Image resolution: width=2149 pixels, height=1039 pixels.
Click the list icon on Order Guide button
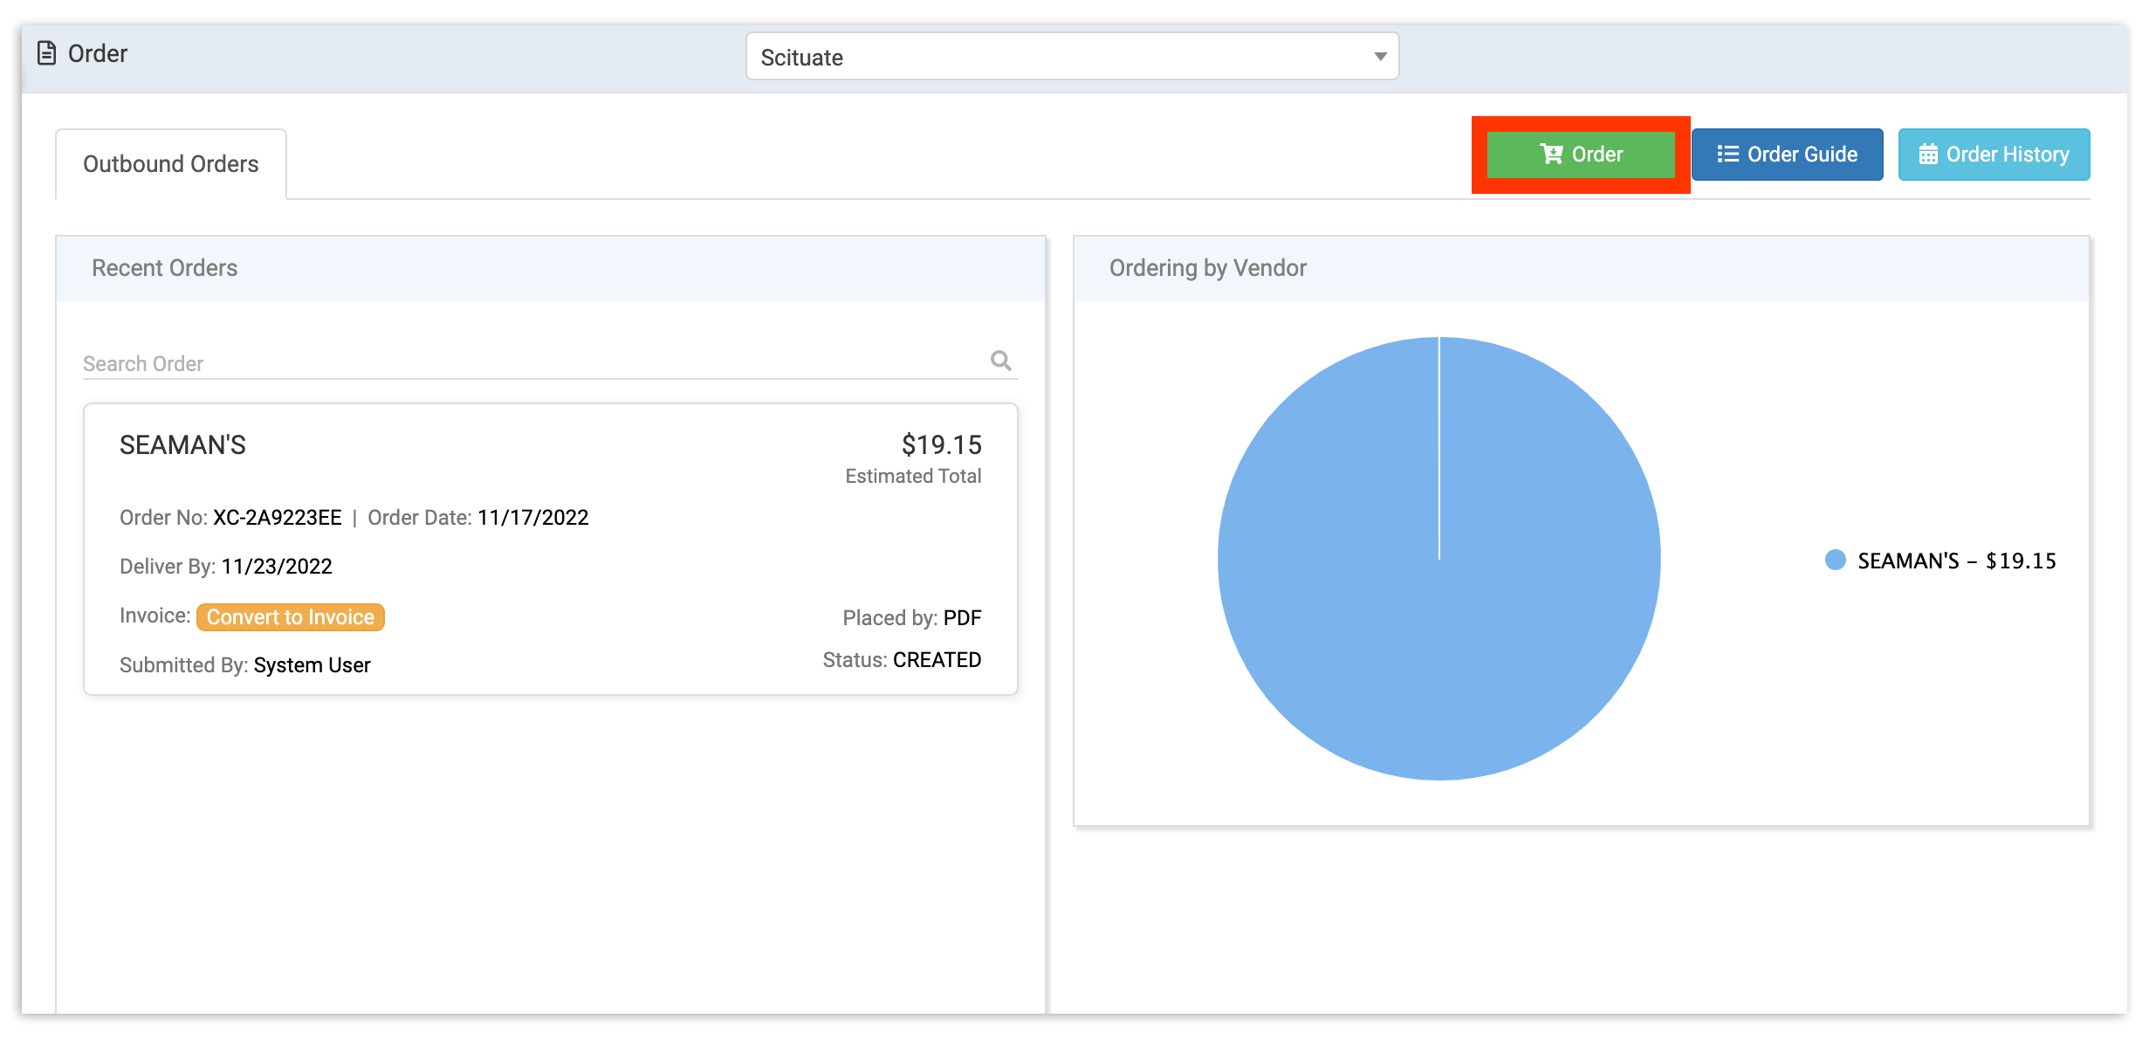(1727, 155)
